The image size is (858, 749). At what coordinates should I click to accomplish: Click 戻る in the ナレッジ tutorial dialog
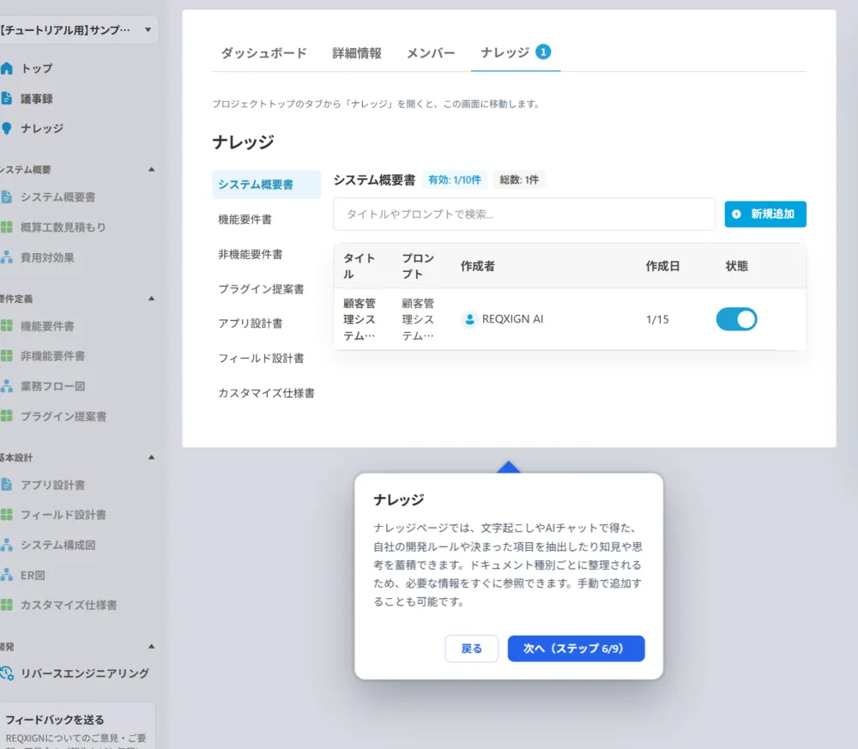tap(471, 649)
